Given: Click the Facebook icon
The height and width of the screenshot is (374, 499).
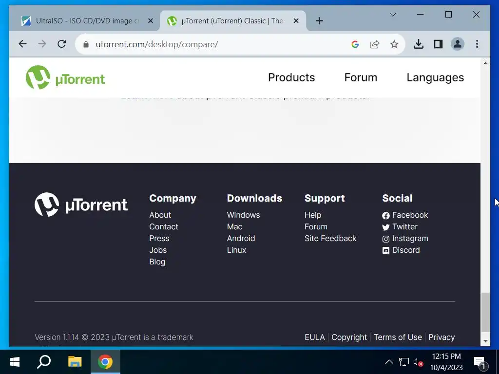Looking at the screenshot, I should pyautogui.click(x=386, y=216).
